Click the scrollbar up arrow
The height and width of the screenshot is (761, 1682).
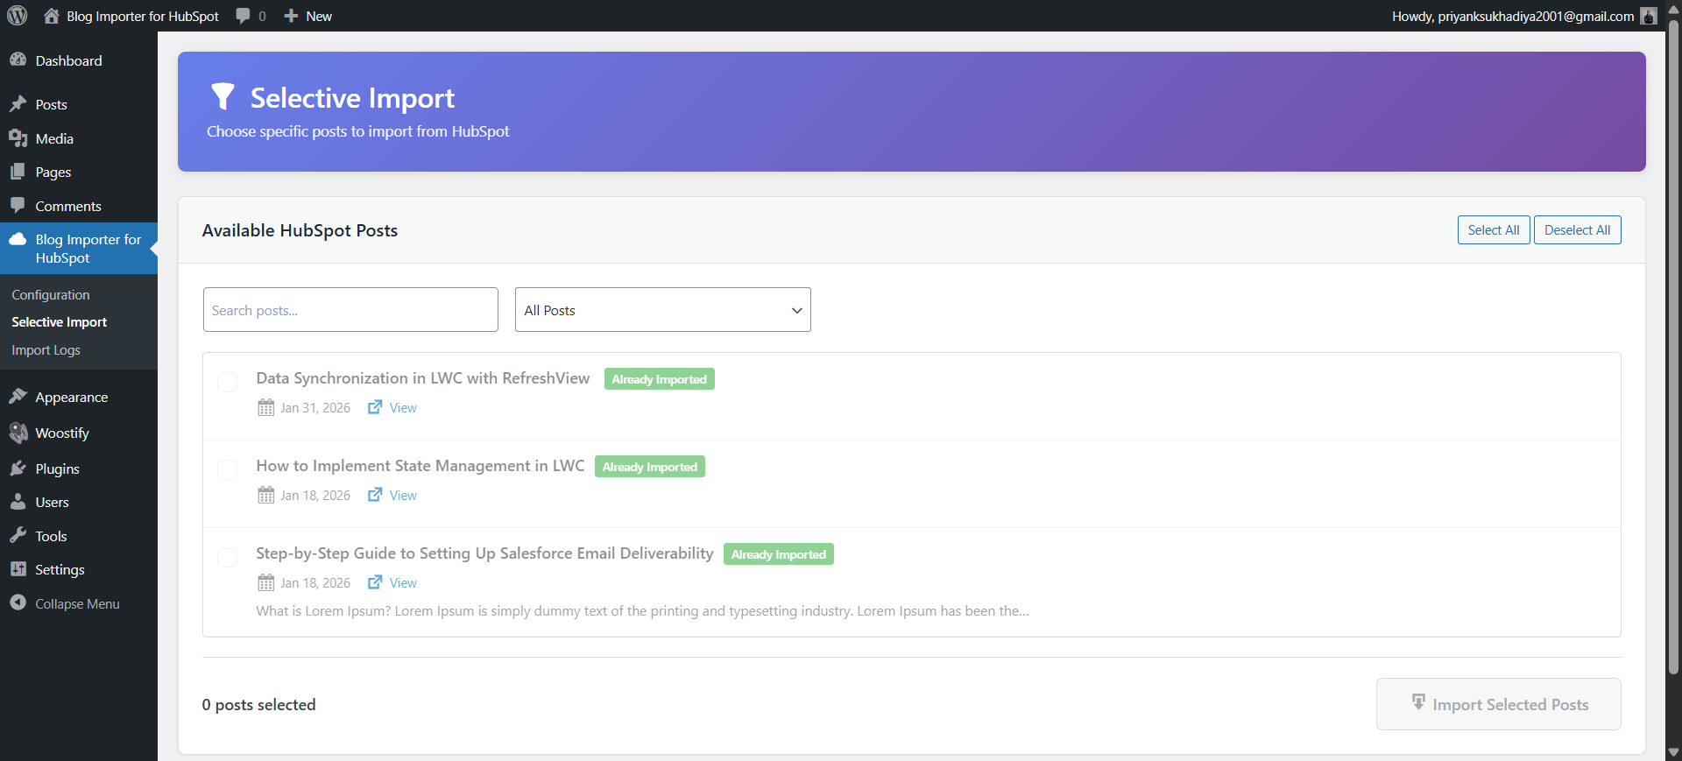[1674, 8]
